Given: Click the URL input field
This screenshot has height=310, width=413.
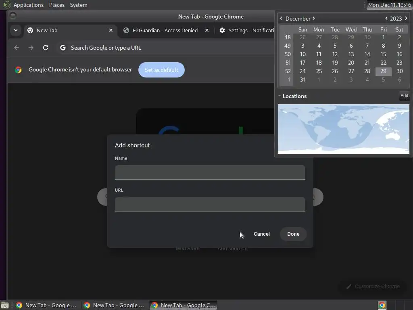Looking at the screenshot, I should [x=210, y=204].
